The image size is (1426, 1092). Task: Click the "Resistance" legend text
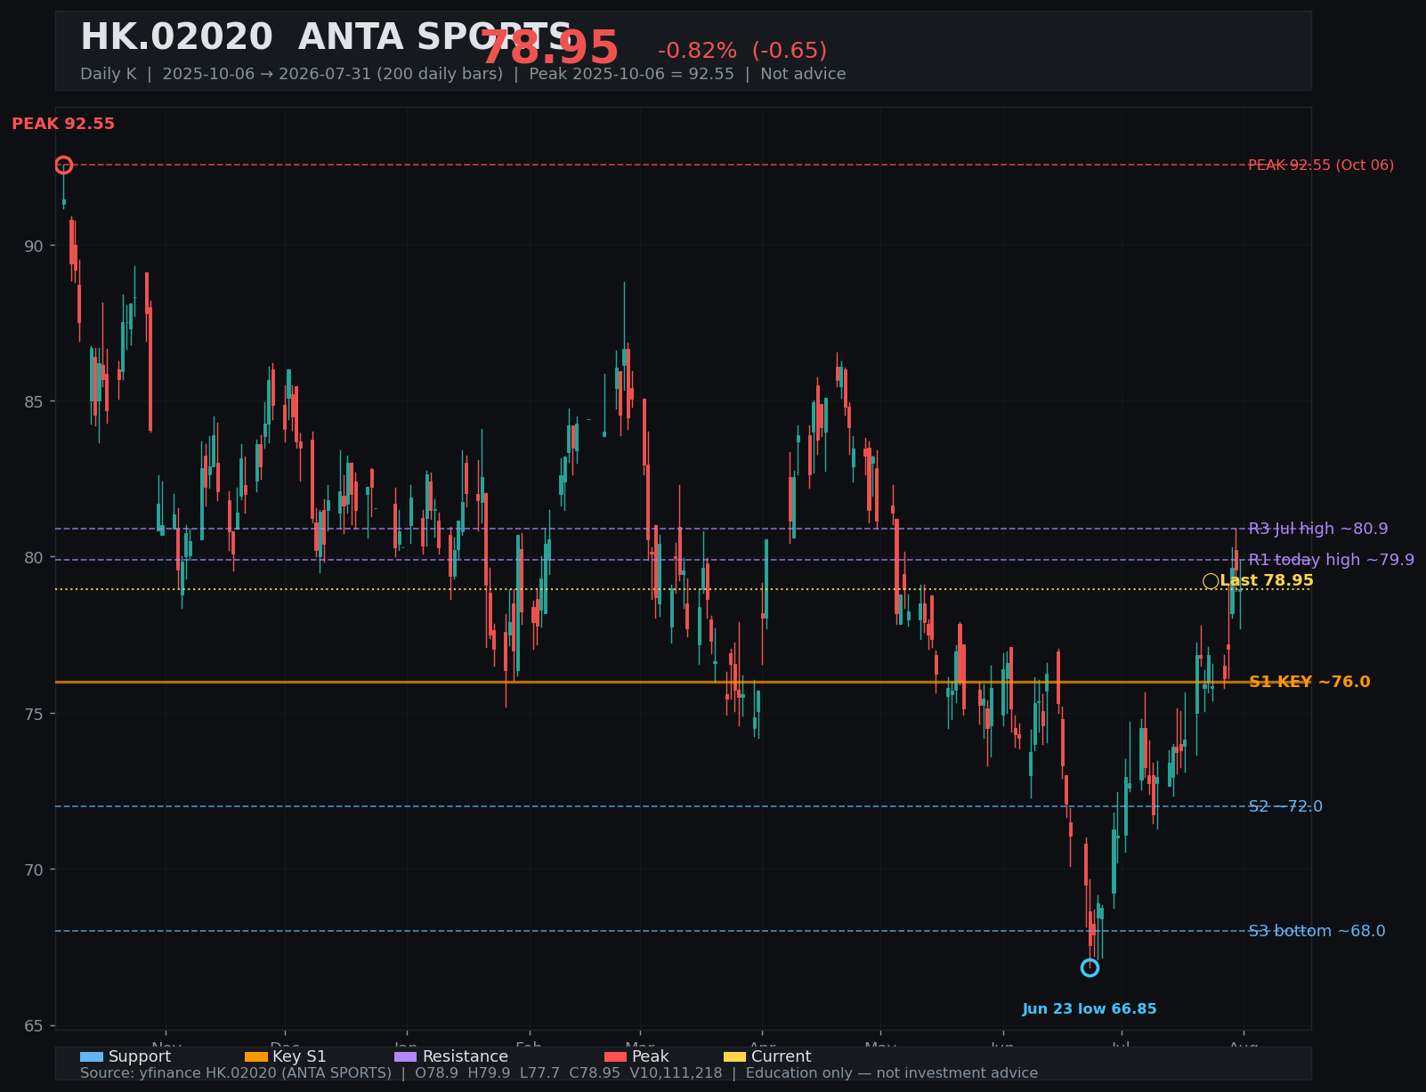tap(466, 1057)
